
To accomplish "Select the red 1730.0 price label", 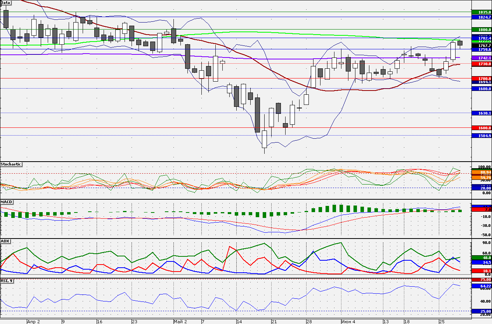I will pos(482,64).
